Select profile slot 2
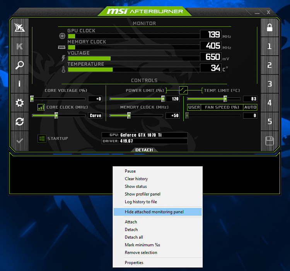290x271 pixels. click(270, 65)
